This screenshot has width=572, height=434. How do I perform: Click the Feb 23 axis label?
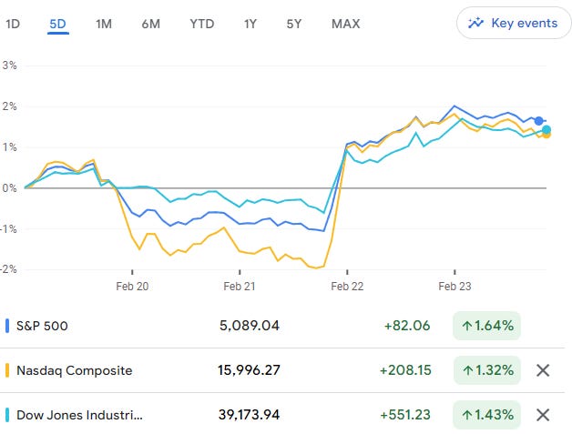455,287
